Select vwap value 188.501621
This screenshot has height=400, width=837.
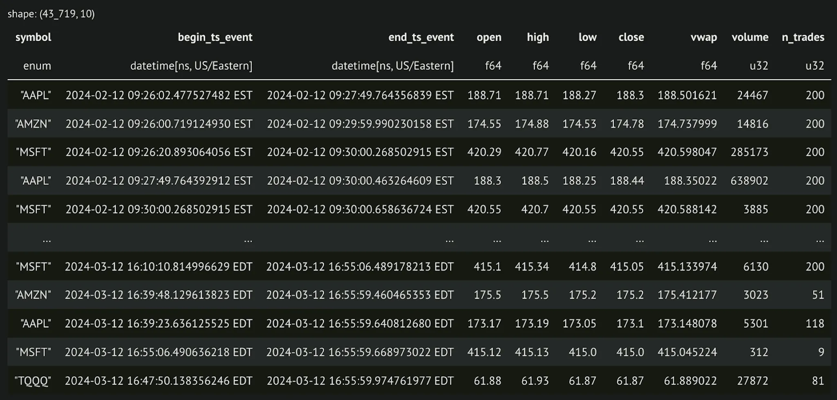tap(687, 95)
